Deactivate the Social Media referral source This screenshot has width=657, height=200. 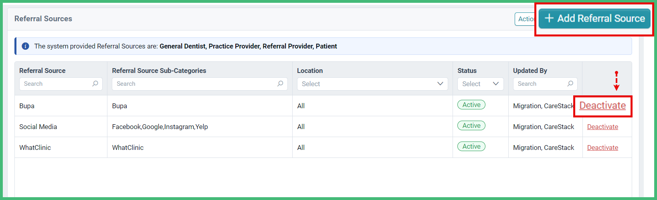pos(602,127)
